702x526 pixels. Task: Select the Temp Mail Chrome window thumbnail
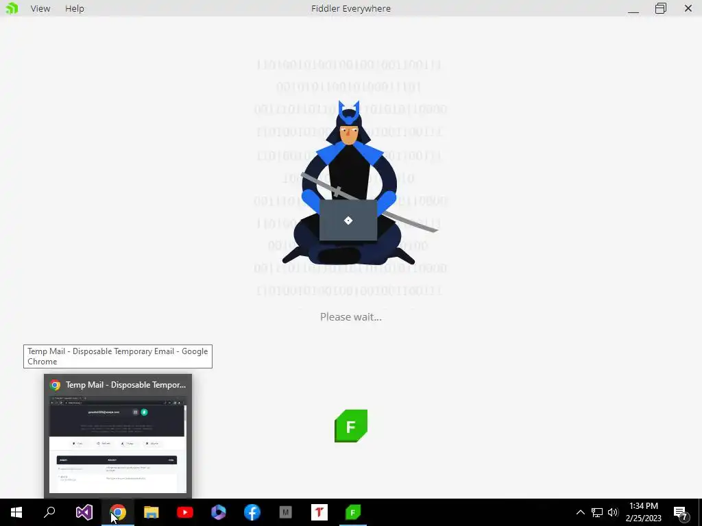point(118,444)
